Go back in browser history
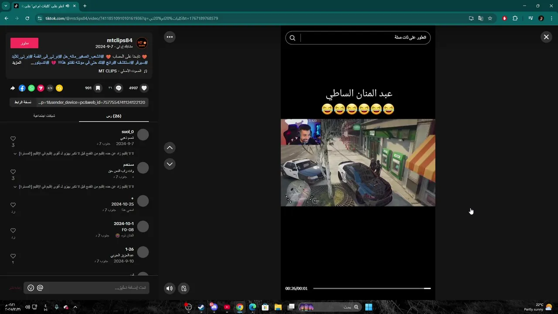Viewport: 558px width, 314px height. click(x=6, y=18)
